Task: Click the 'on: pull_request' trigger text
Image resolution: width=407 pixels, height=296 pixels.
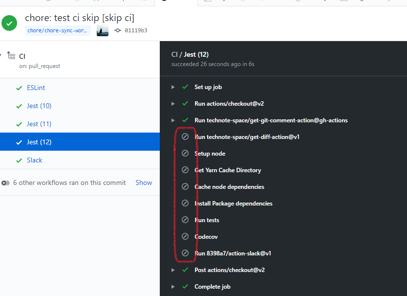Action: [x=40, y=66]
